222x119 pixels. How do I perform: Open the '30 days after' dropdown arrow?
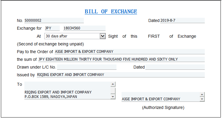103,36
